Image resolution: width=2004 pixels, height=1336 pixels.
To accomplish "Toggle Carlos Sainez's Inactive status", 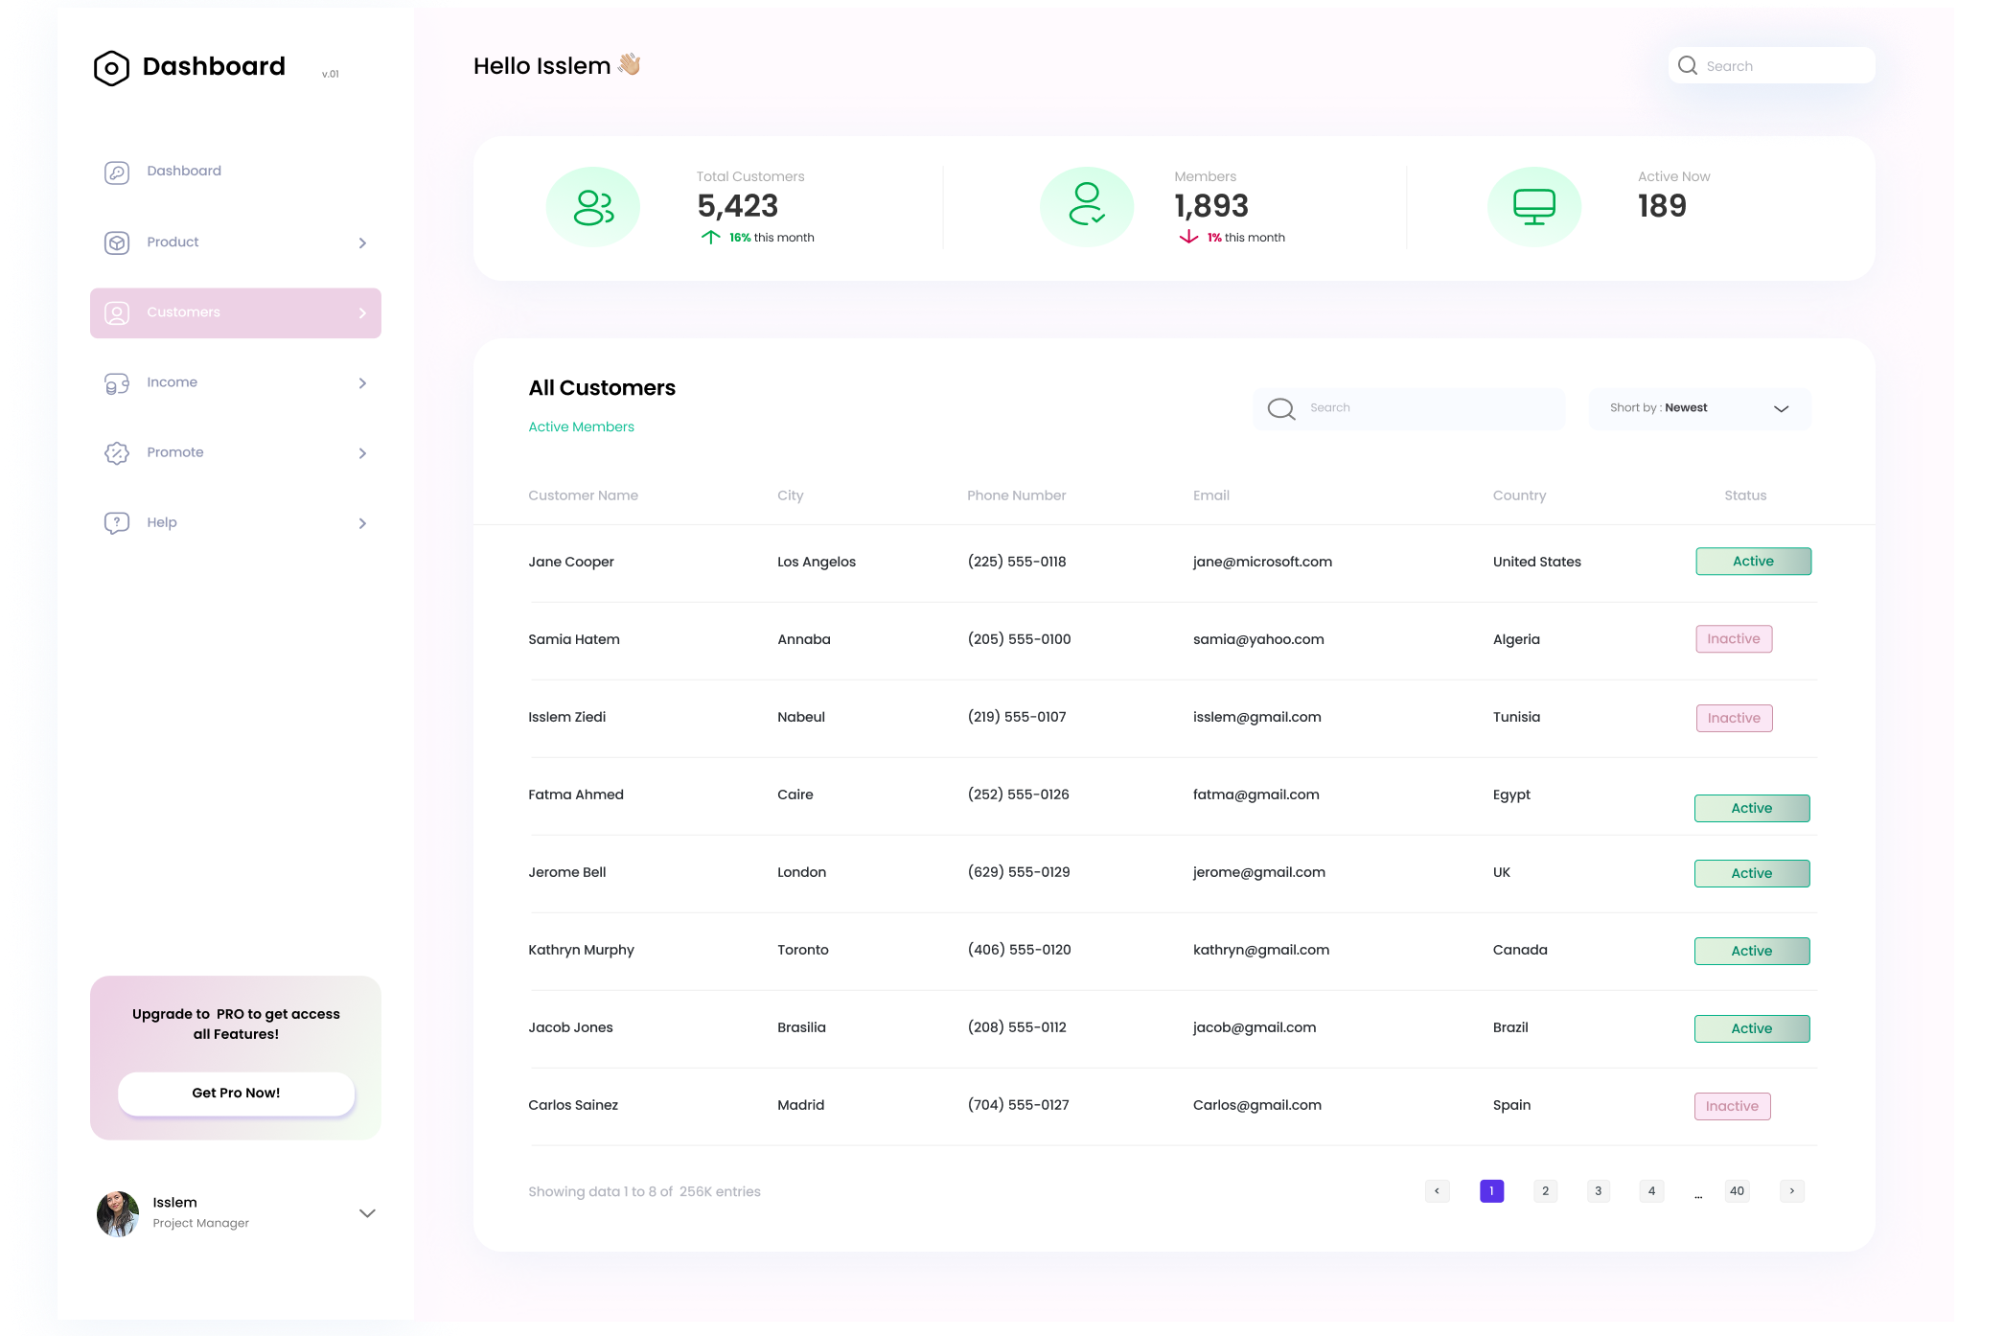I will click(x=1732, y=1105).
